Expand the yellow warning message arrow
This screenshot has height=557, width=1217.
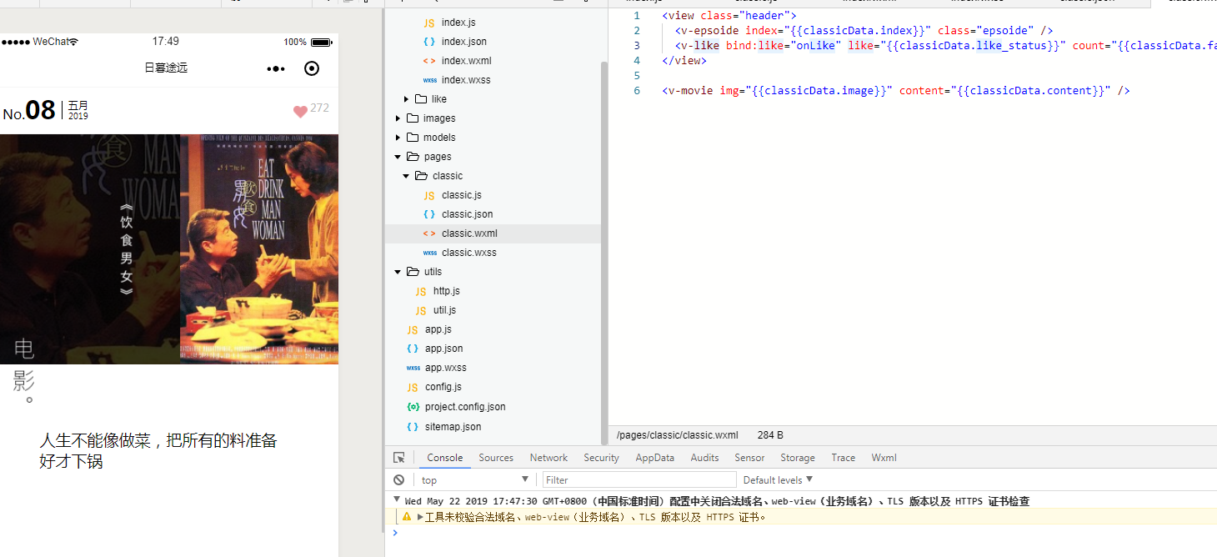tap(420, 517)
